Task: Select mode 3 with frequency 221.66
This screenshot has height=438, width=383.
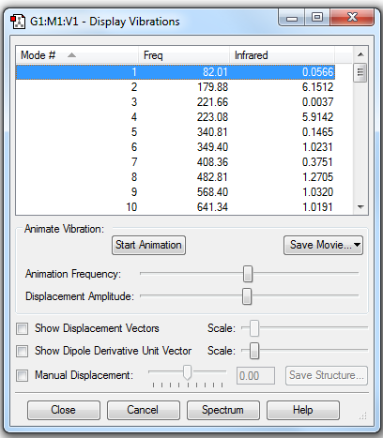Action: [x=176, y=102]
